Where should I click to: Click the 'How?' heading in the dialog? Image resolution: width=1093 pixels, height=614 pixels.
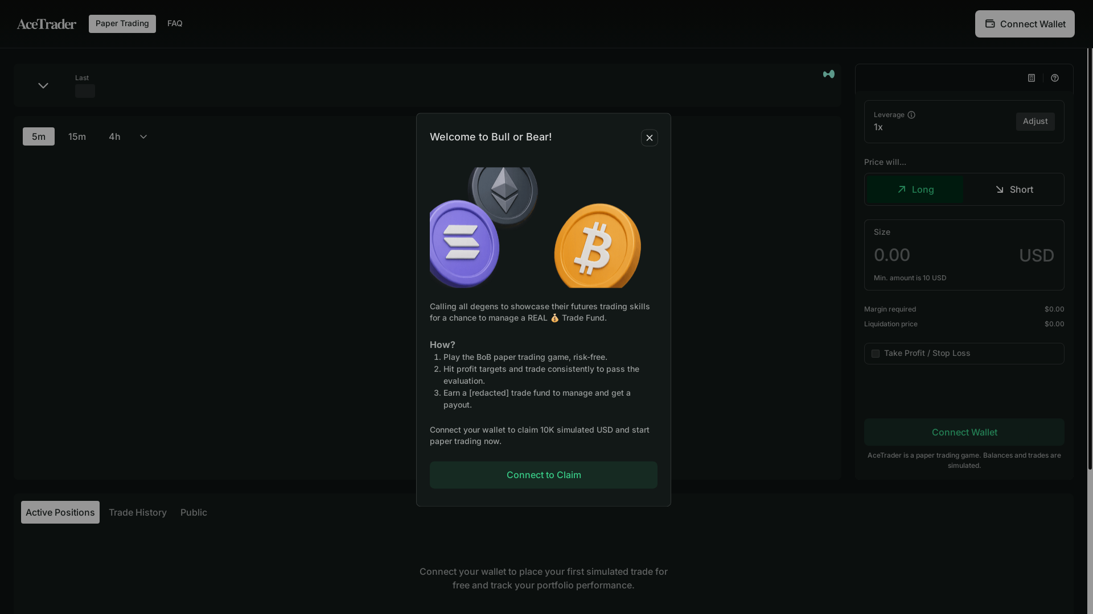[x=442, y=345]
